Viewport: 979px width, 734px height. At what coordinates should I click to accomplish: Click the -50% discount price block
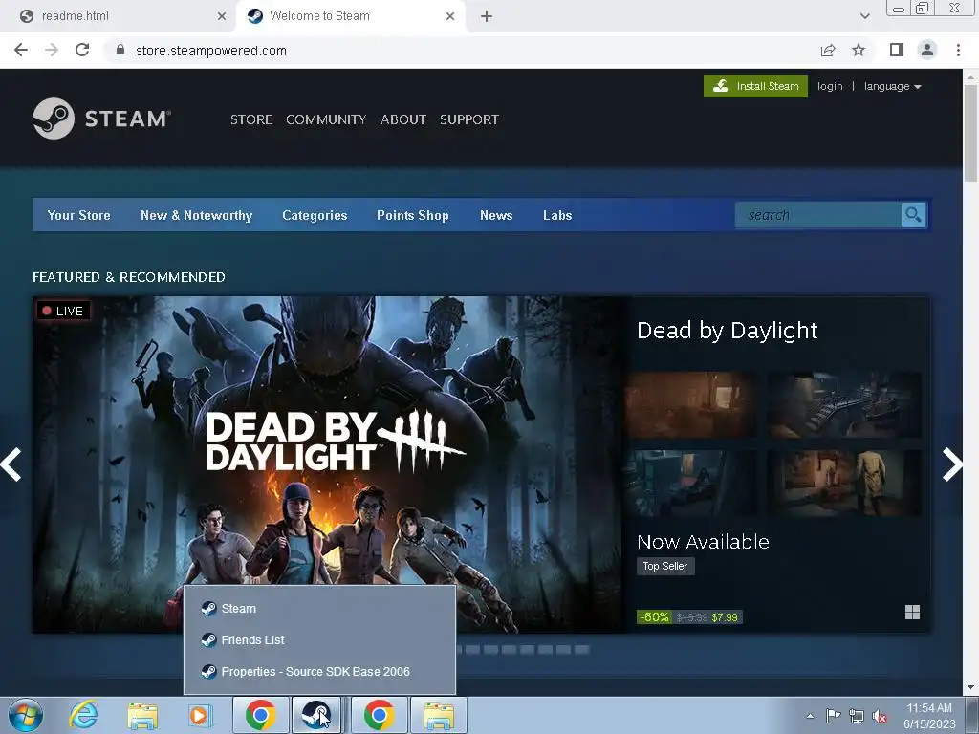tap(689, 617)
